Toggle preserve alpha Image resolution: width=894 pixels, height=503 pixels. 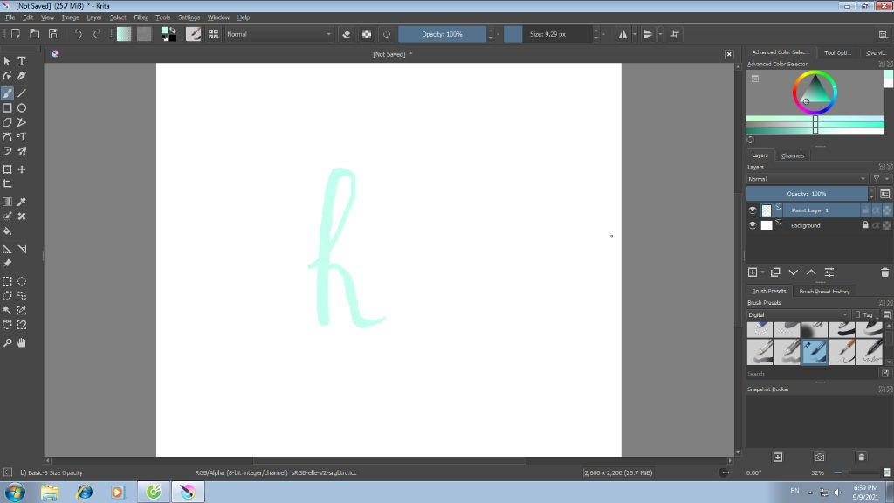pos(367,34)
